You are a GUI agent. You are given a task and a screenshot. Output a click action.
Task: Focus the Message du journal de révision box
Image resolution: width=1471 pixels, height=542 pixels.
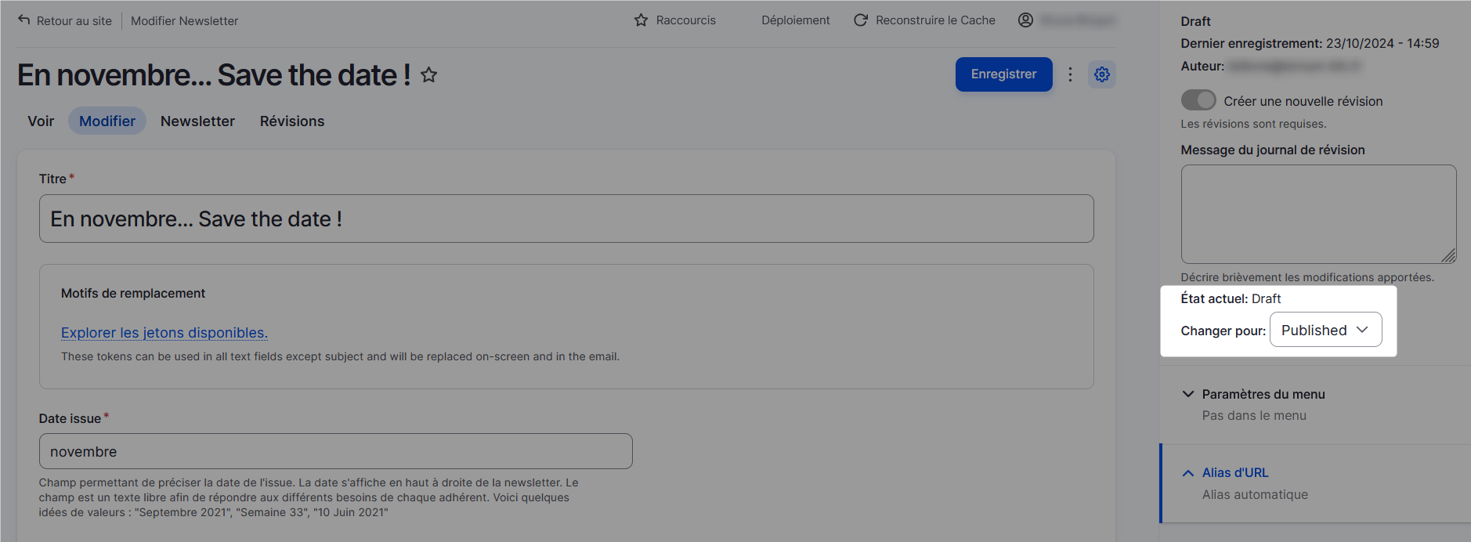(1317, 213)
